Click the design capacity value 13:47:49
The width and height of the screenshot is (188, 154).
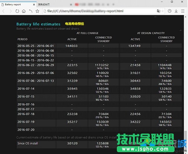(x=134, y=46)
